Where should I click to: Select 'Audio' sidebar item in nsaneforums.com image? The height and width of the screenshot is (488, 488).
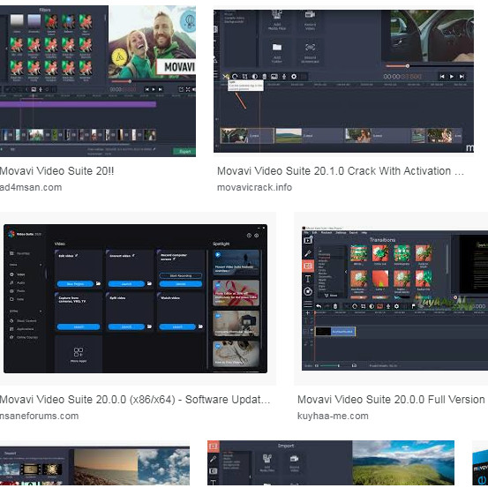click(18, 282)
